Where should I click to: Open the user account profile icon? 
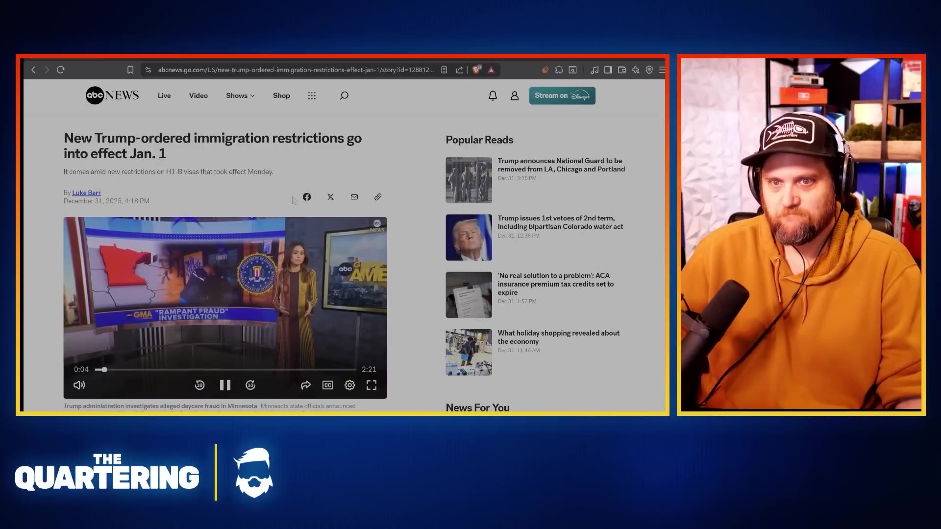(514, 96)
